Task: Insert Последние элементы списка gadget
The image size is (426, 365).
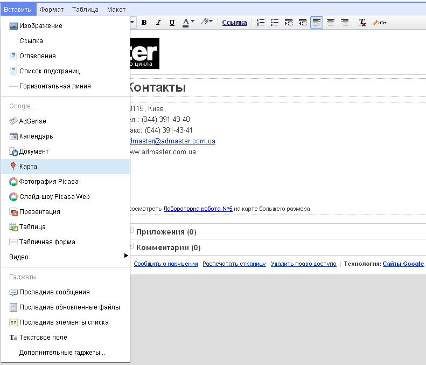Action: click(65, 322)
